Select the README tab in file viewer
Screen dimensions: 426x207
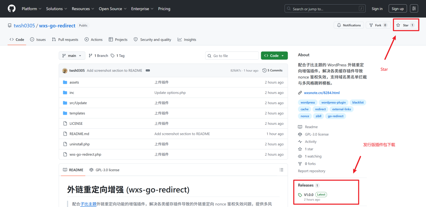pos(73,170)
